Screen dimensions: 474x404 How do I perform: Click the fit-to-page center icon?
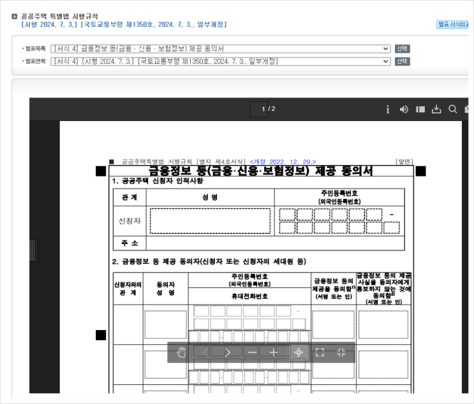click(x=299, y=352)
